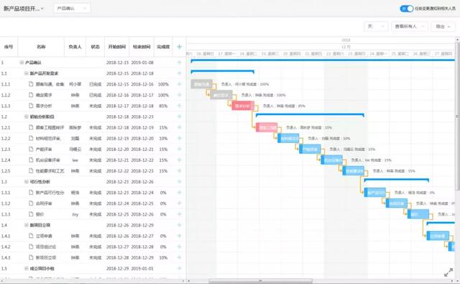
Task: Collapse the row 1.3 可行性分析 group
Action: click(27, 182)
